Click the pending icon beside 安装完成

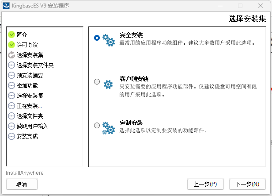(11, 136)
